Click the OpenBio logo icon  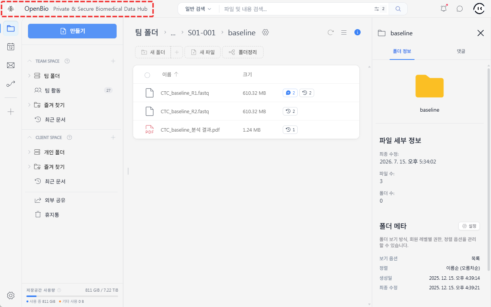pyautogui.click(x=11, y=9)
